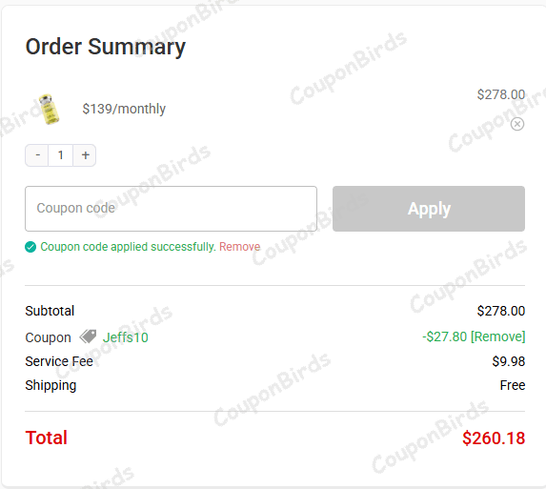Focus the Coupon code input field
Viewport: 546px width, 489px height.
[x=171, y=209]
